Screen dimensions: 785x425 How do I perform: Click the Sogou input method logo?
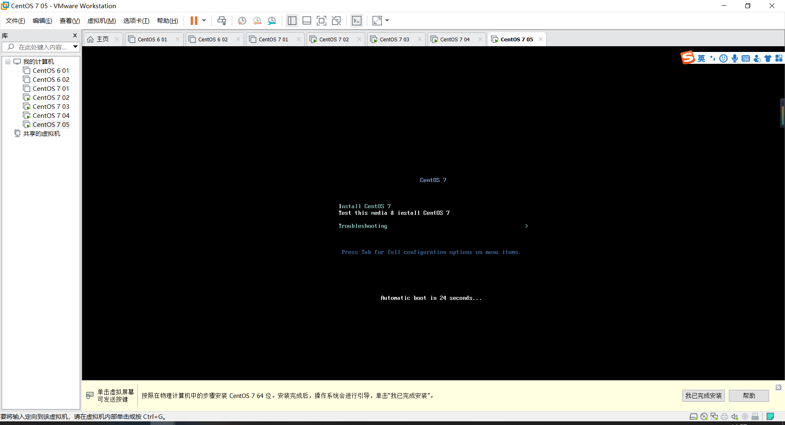(x=687, y=58)
